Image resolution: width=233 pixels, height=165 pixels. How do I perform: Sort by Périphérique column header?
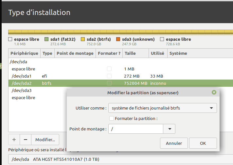pos(24,53)
